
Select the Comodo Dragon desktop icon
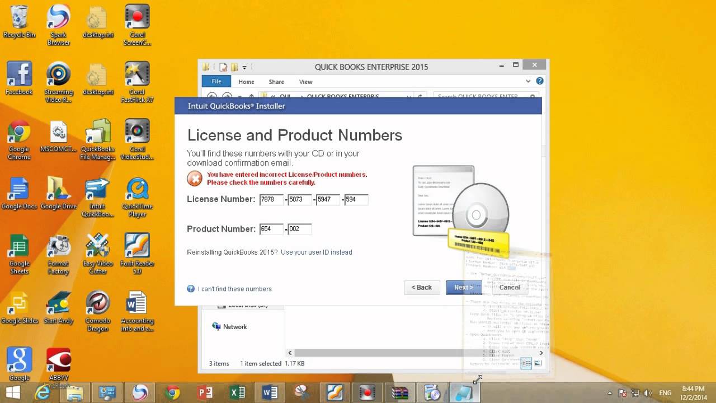[x=98, y=312]
